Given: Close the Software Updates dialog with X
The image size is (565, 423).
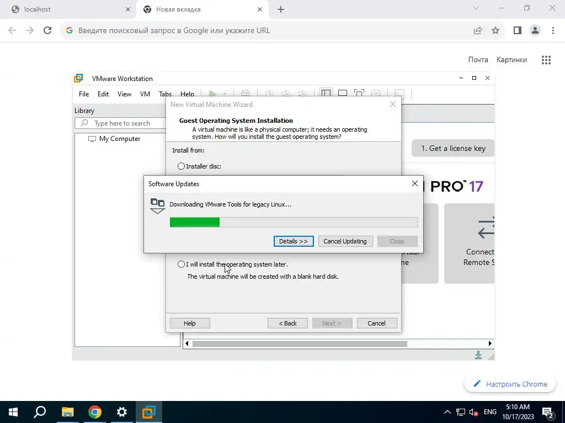Looking at the screenshot, I should pos(415,183).
